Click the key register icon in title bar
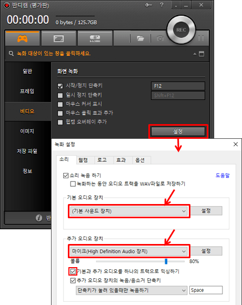The image size is (242, 305). point(149,5)
